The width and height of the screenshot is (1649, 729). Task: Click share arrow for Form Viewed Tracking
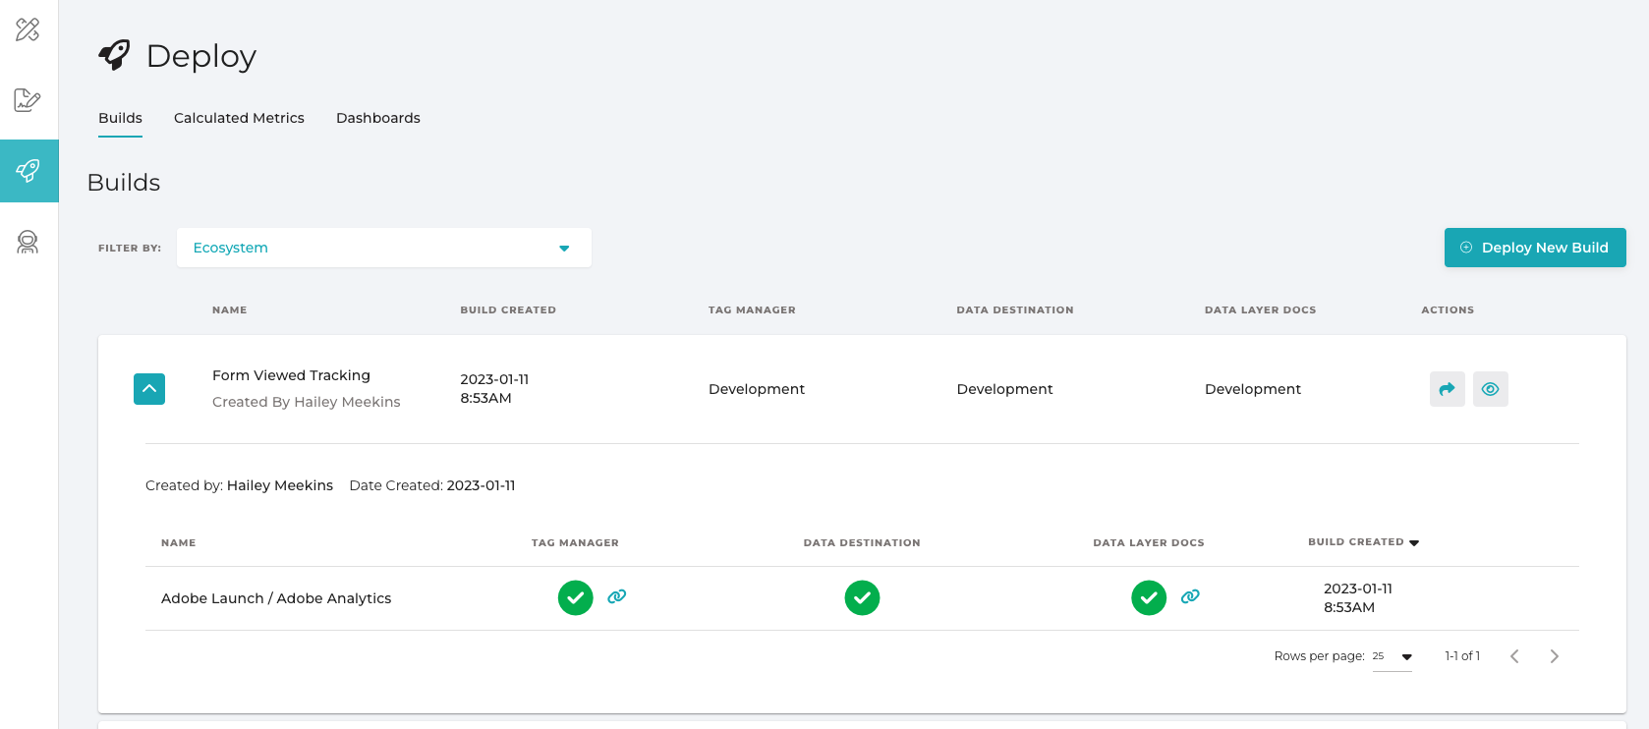click(1447, 389)
